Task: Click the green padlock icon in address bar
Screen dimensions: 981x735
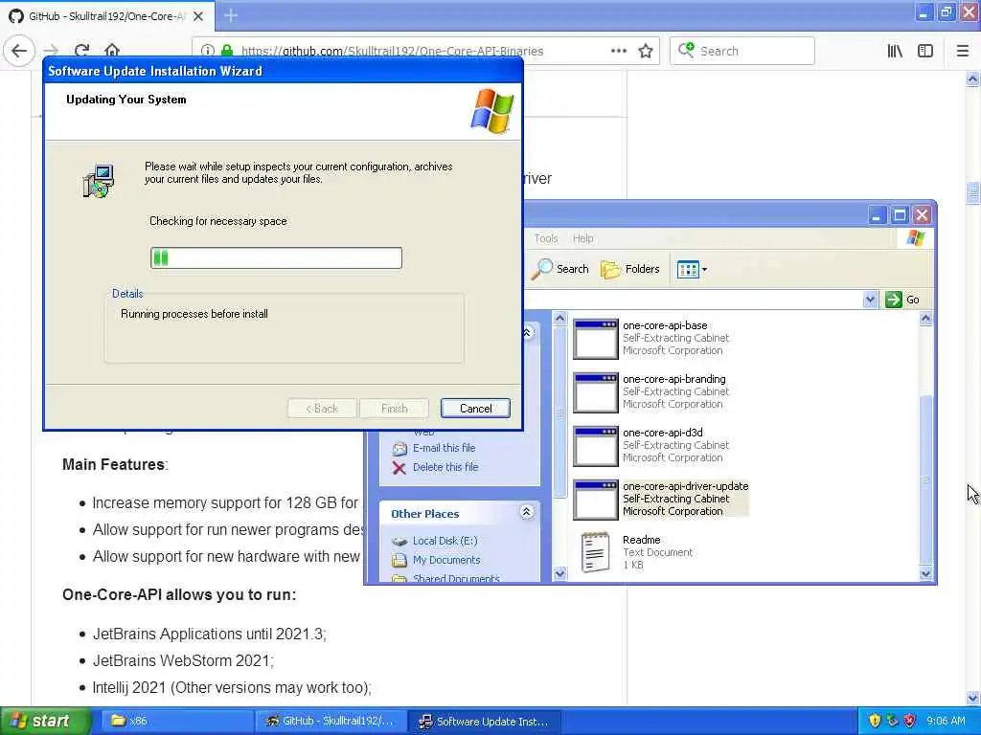Action: coord(227,51)
